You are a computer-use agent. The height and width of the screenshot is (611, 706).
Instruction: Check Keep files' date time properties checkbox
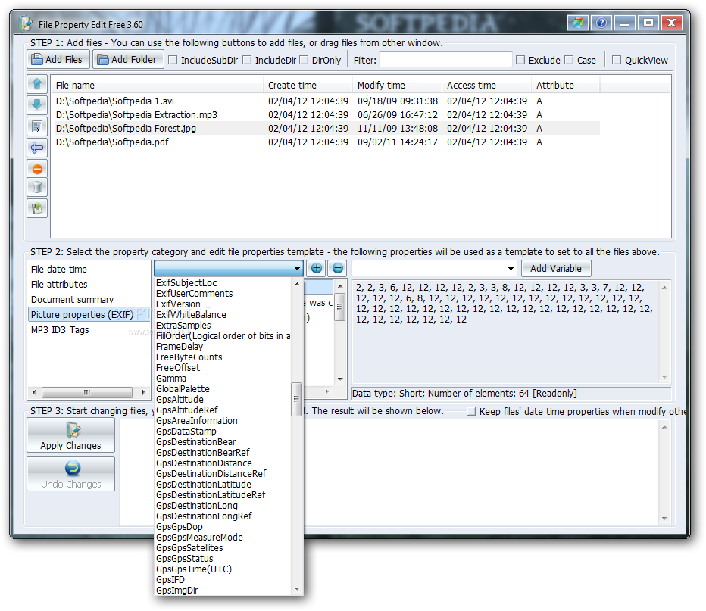[x=471, y=411]
